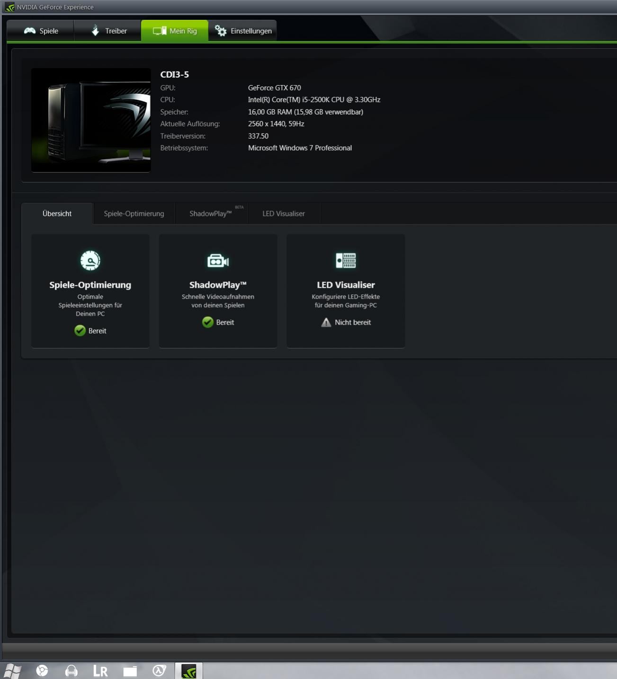The height and width of the screenshot is (679, 617).
Task: Click Bereit status under ShadowPlay
Action: (225, 322)
